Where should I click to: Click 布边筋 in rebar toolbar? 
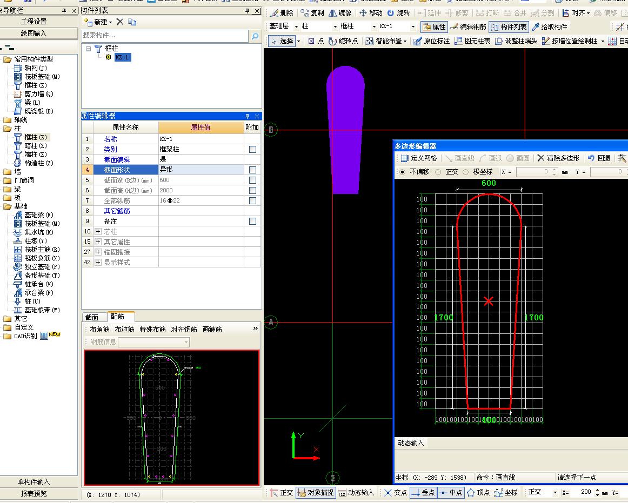pyautogui.click(x=124, y=329)
